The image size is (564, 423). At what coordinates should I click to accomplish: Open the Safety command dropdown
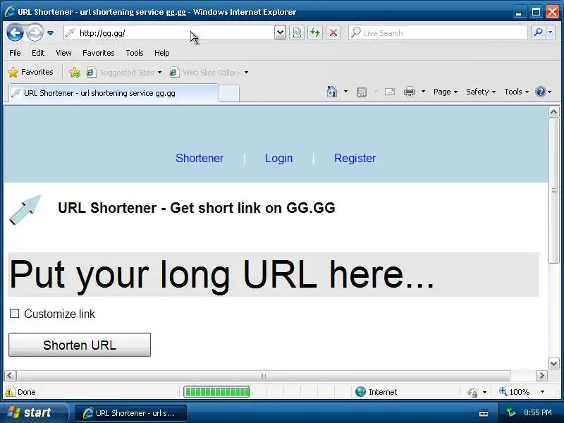pyautogui.click(x=481, y=92)
